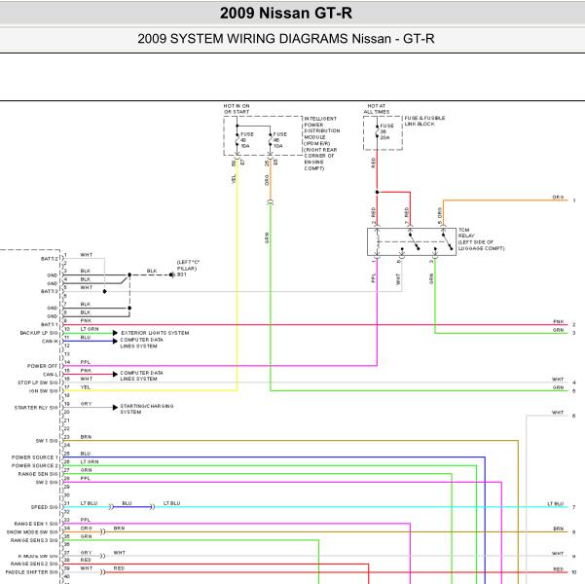Click the 'HOT AT ALL TIMES' label
585x584 pixels.
point(376,109)
